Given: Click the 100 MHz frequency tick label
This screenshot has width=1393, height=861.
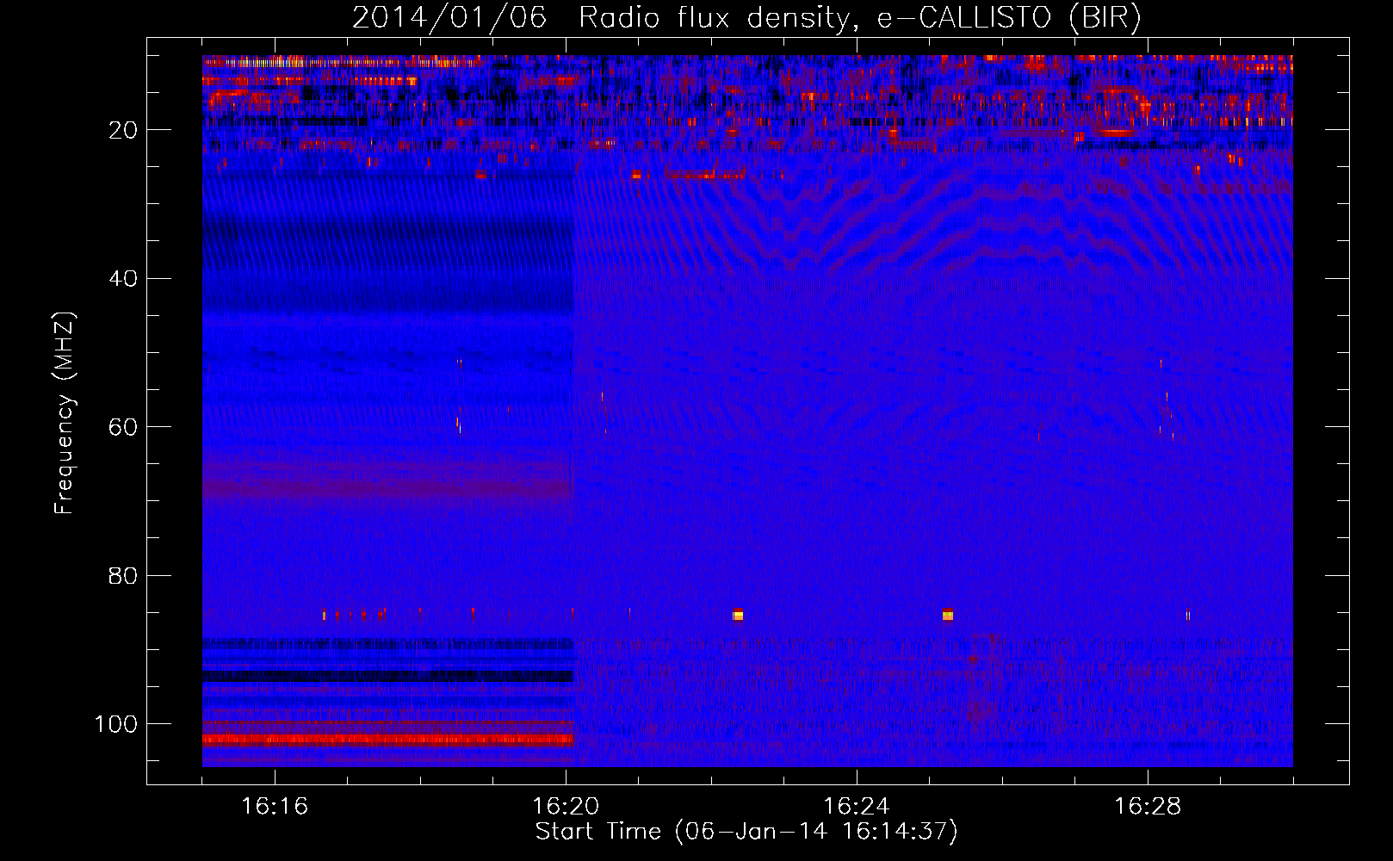Looking at the screenshot, I should [x=116, y=724].
